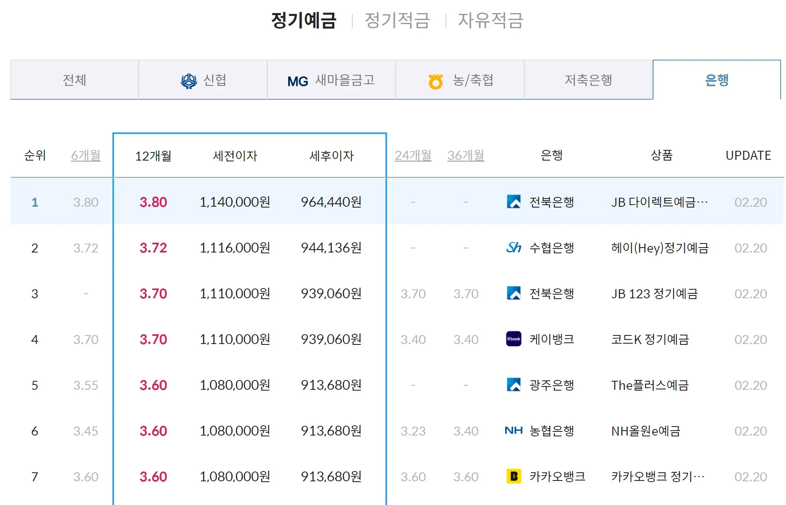This screenshot has width=786, height=505.
Task: Open 헤이(Hey)정기예금 product
Action: 660,248
